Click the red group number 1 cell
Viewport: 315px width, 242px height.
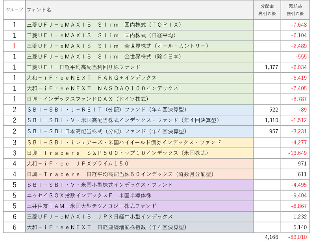[x=14, y=46]
